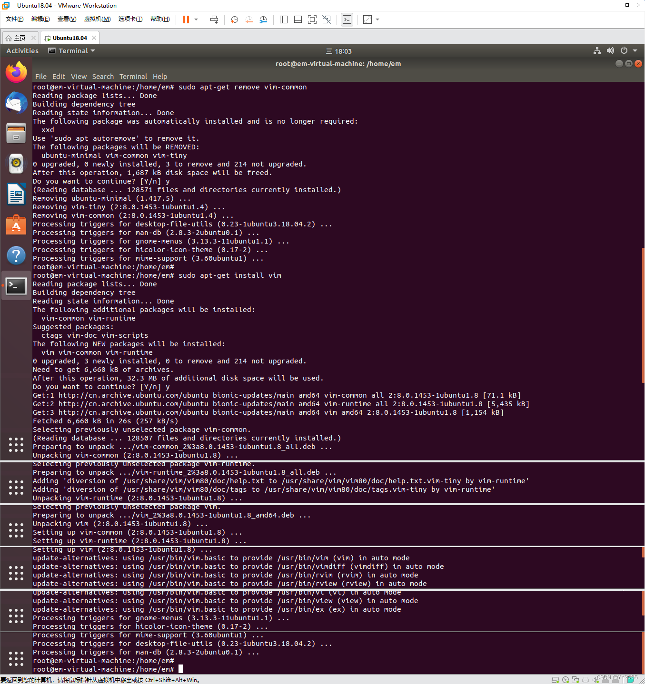Launch Firefox from the dock
The height and width of the screenshot is (684, 645).
[x=16, y=72]
